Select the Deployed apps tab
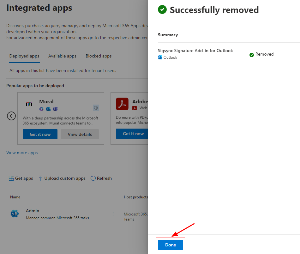This screenshot has width=300, height=254. pos(24,56)
